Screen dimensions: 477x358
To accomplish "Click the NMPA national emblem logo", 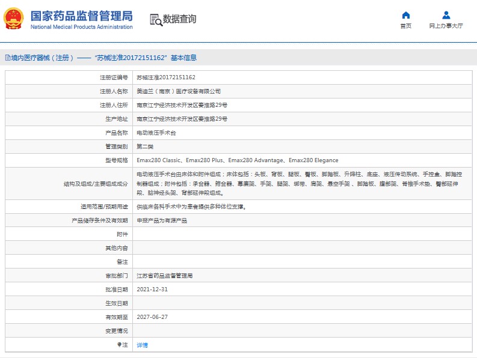I will (x=14, y=19).
